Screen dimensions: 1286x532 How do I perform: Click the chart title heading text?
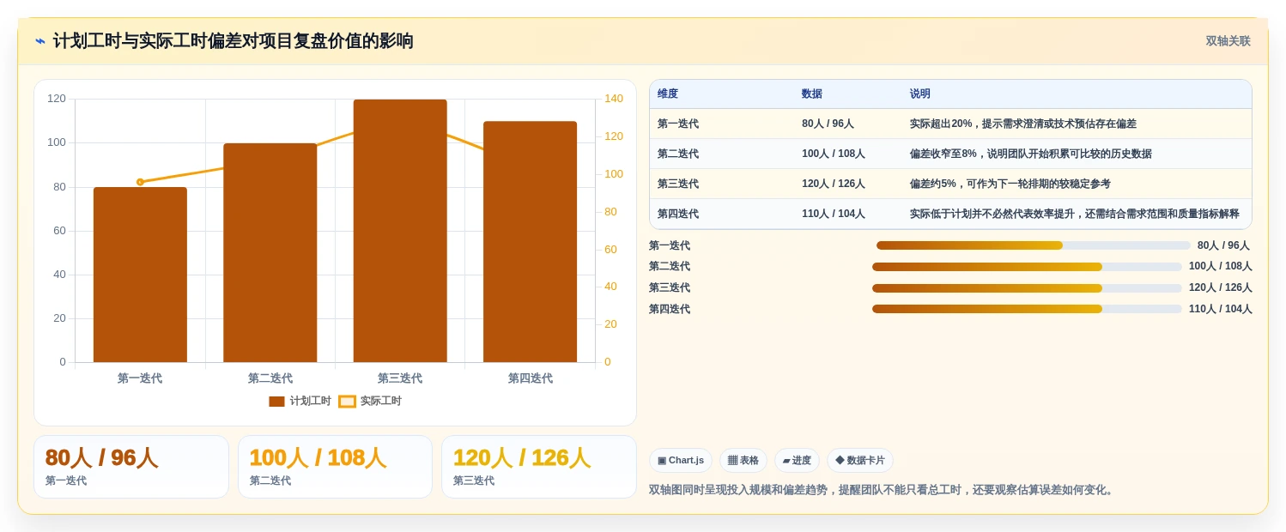point(233,41)
